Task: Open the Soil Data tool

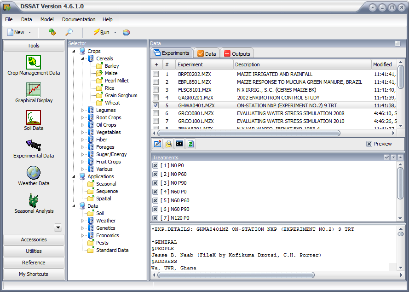Action: coord(34,120)
